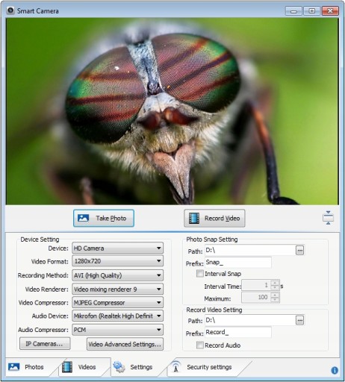Expand the Device dropdown showing HD Camera

(117, 248)
